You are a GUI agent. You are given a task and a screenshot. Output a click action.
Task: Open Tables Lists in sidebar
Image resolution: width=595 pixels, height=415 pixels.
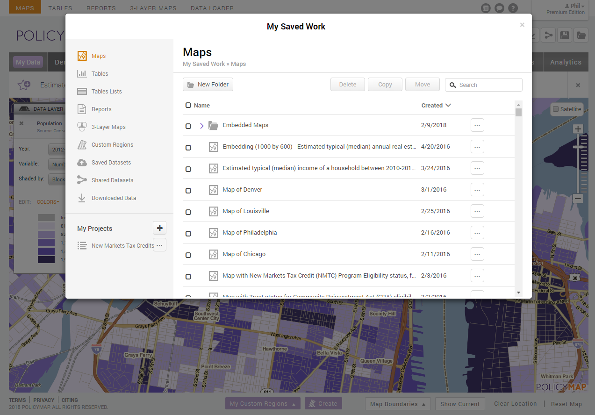click(x=100, y=92)
